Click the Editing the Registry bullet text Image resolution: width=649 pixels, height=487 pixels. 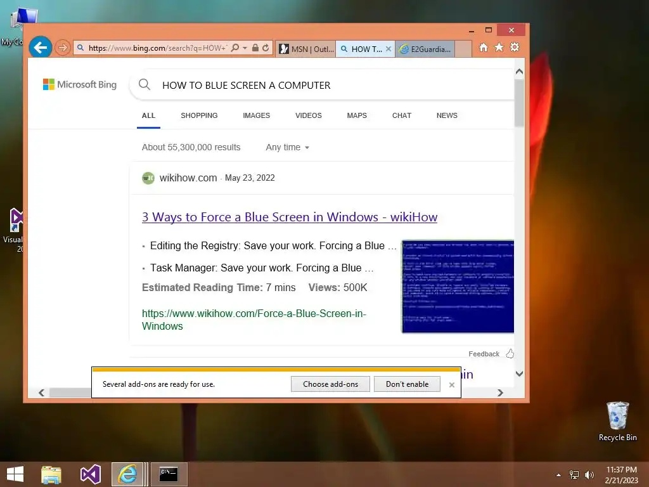pos(273,246)
